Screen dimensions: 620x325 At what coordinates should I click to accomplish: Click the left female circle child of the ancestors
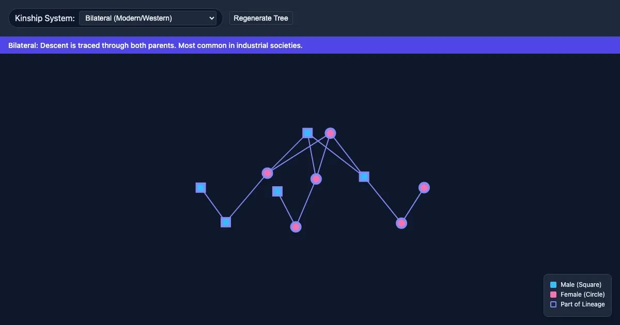pos(267,173)
